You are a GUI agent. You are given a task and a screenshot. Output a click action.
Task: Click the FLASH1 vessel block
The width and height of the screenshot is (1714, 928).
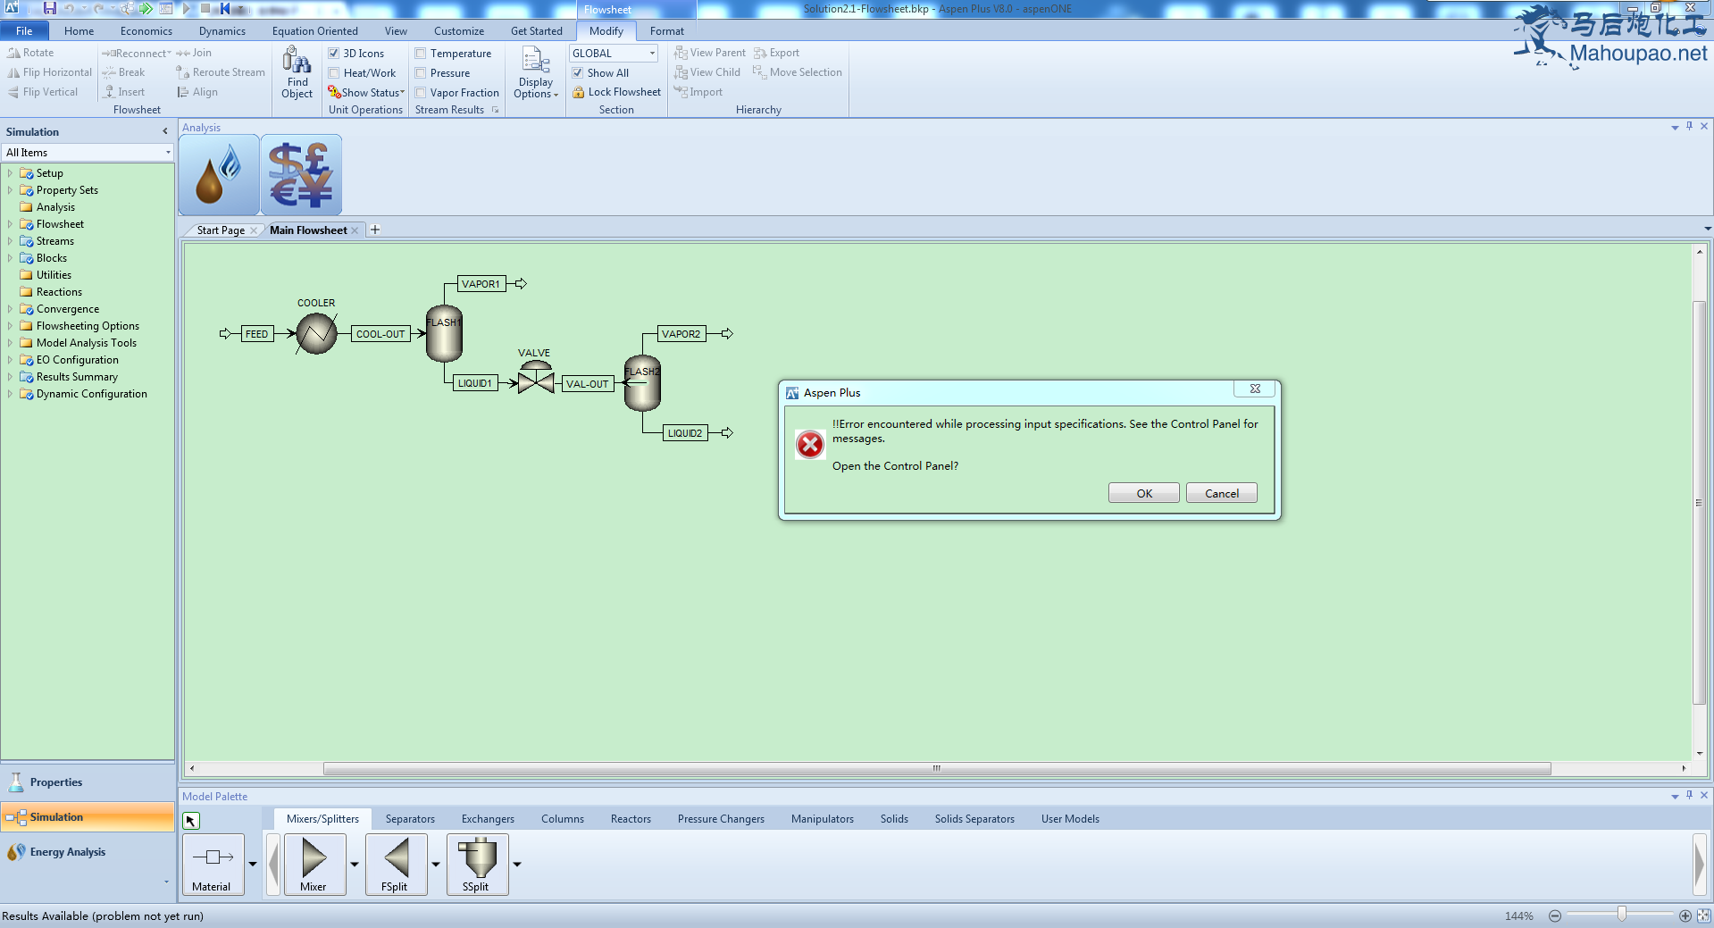pos(444,333)
